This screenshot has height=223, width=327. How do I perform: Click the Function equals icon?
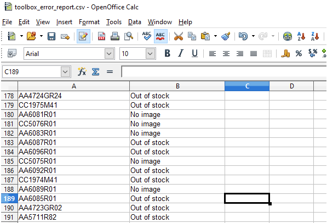[110, 72]
